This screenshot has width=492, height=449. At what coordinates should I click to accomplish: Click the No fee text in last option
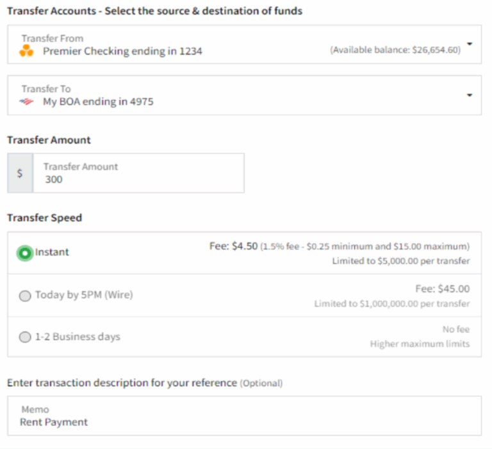[x=455, y=329]
